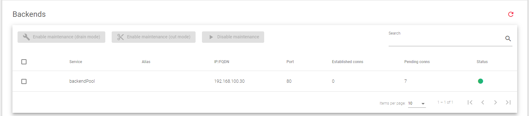Click the 192.168.100.30 IP cell

(x=229, y=81)
